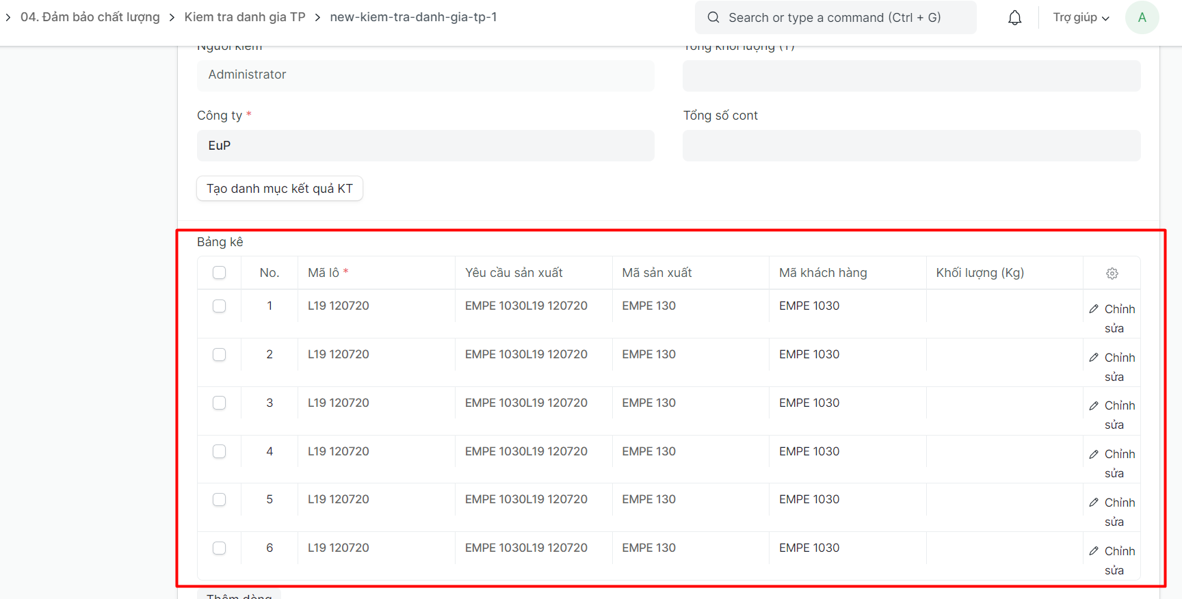Open row 6 editor via pencil icon
The image size is (1182, 599).
pos(1094,551)
